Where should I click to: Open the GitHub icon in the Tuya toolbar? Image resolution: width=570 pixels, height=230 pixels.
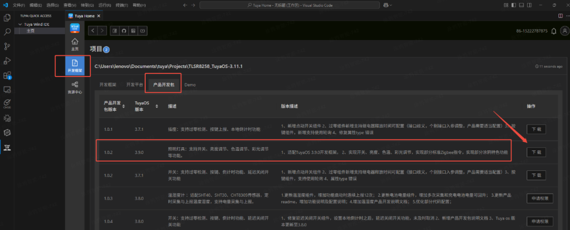(x=123, y=31)
